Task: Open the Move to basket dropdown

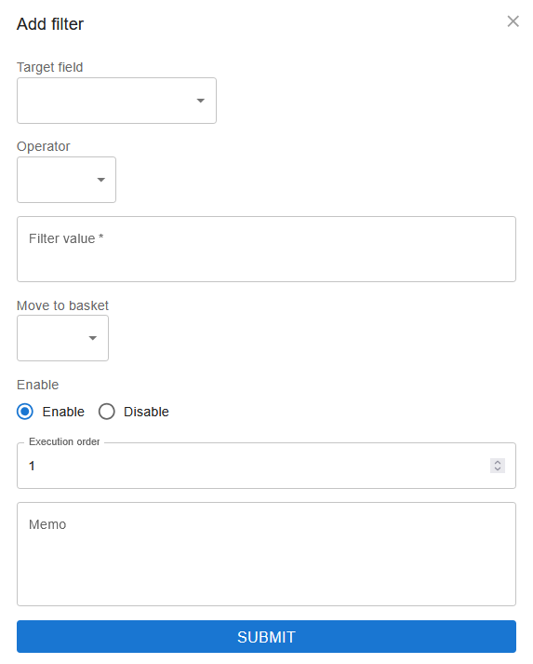Action: click(x=62, y=338)
